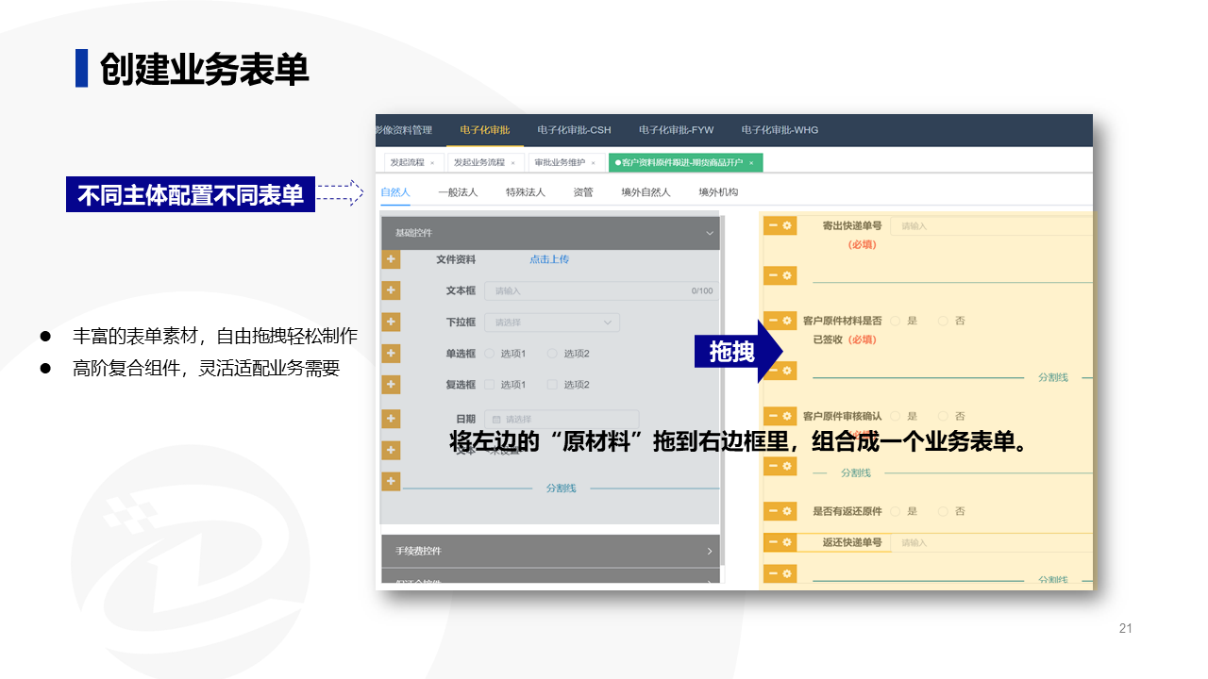The height and width of the screenshot is (679, 1208).
Task: Click the 返还快递单号 input field
Action: 991,543
